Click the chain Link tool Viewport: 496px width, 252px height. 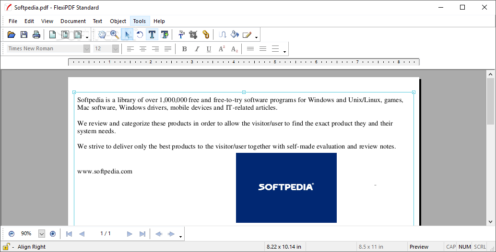206,34
